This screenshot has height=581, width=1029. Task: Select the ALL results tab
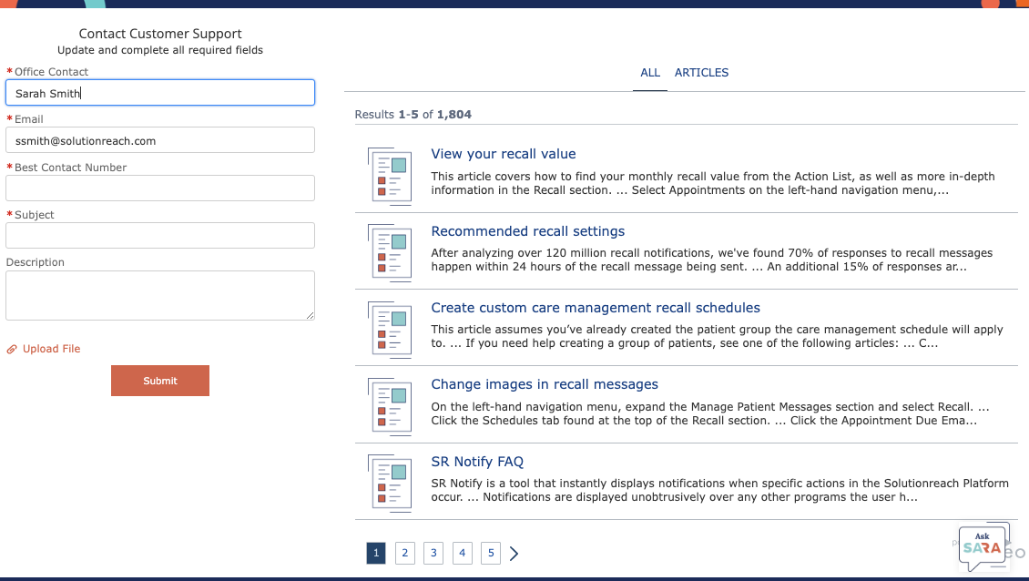[649, 73]
